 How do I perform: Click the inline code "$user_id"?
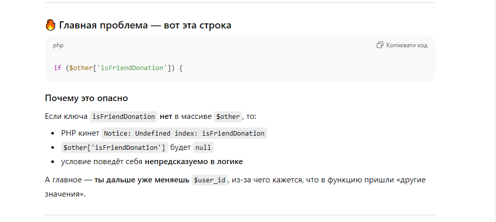210,180
